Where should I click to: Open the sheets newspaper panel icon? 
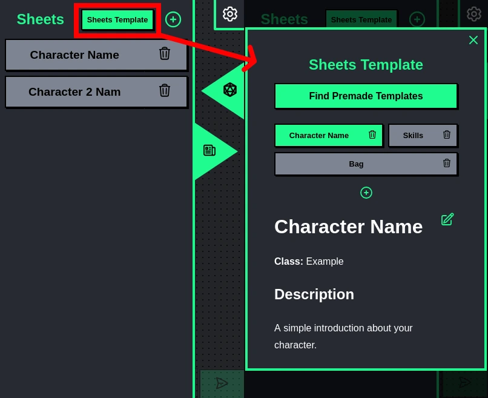209,150
